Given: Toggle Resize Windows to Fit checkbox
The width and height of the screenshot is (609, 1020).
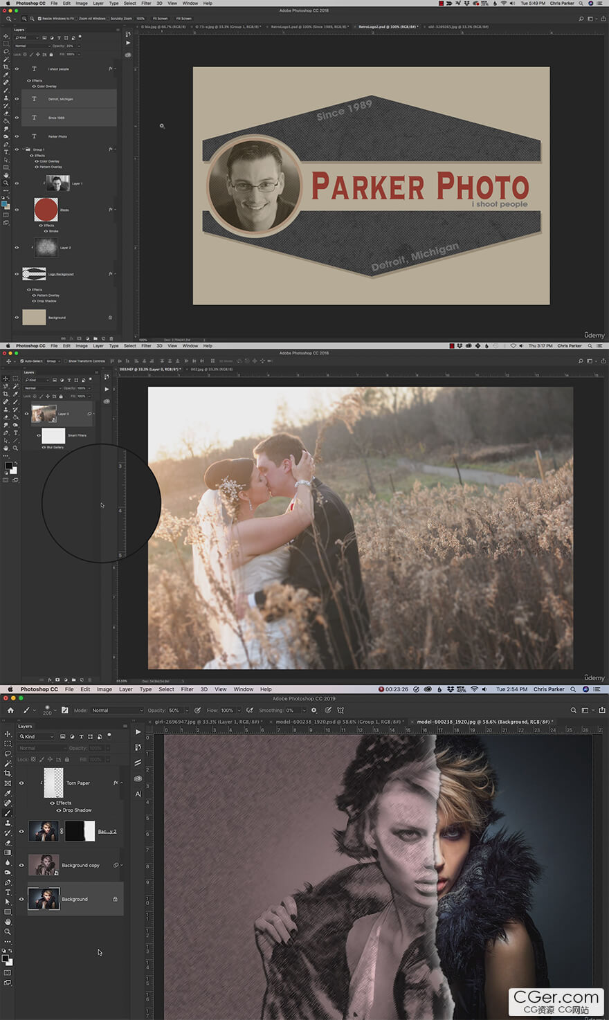Looking at the screenshot, I should (39, 19).
